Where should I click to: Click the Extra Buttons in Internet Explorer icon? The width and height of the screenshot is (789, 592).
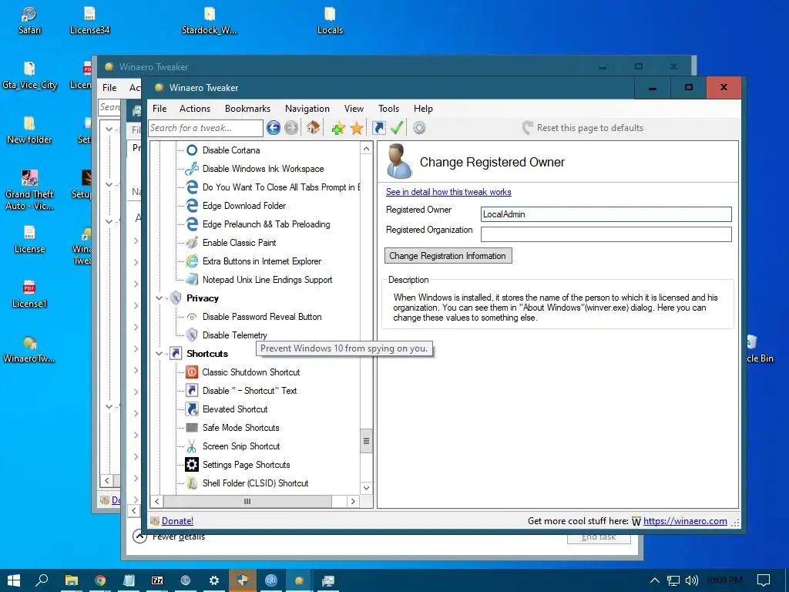[192, 261]
